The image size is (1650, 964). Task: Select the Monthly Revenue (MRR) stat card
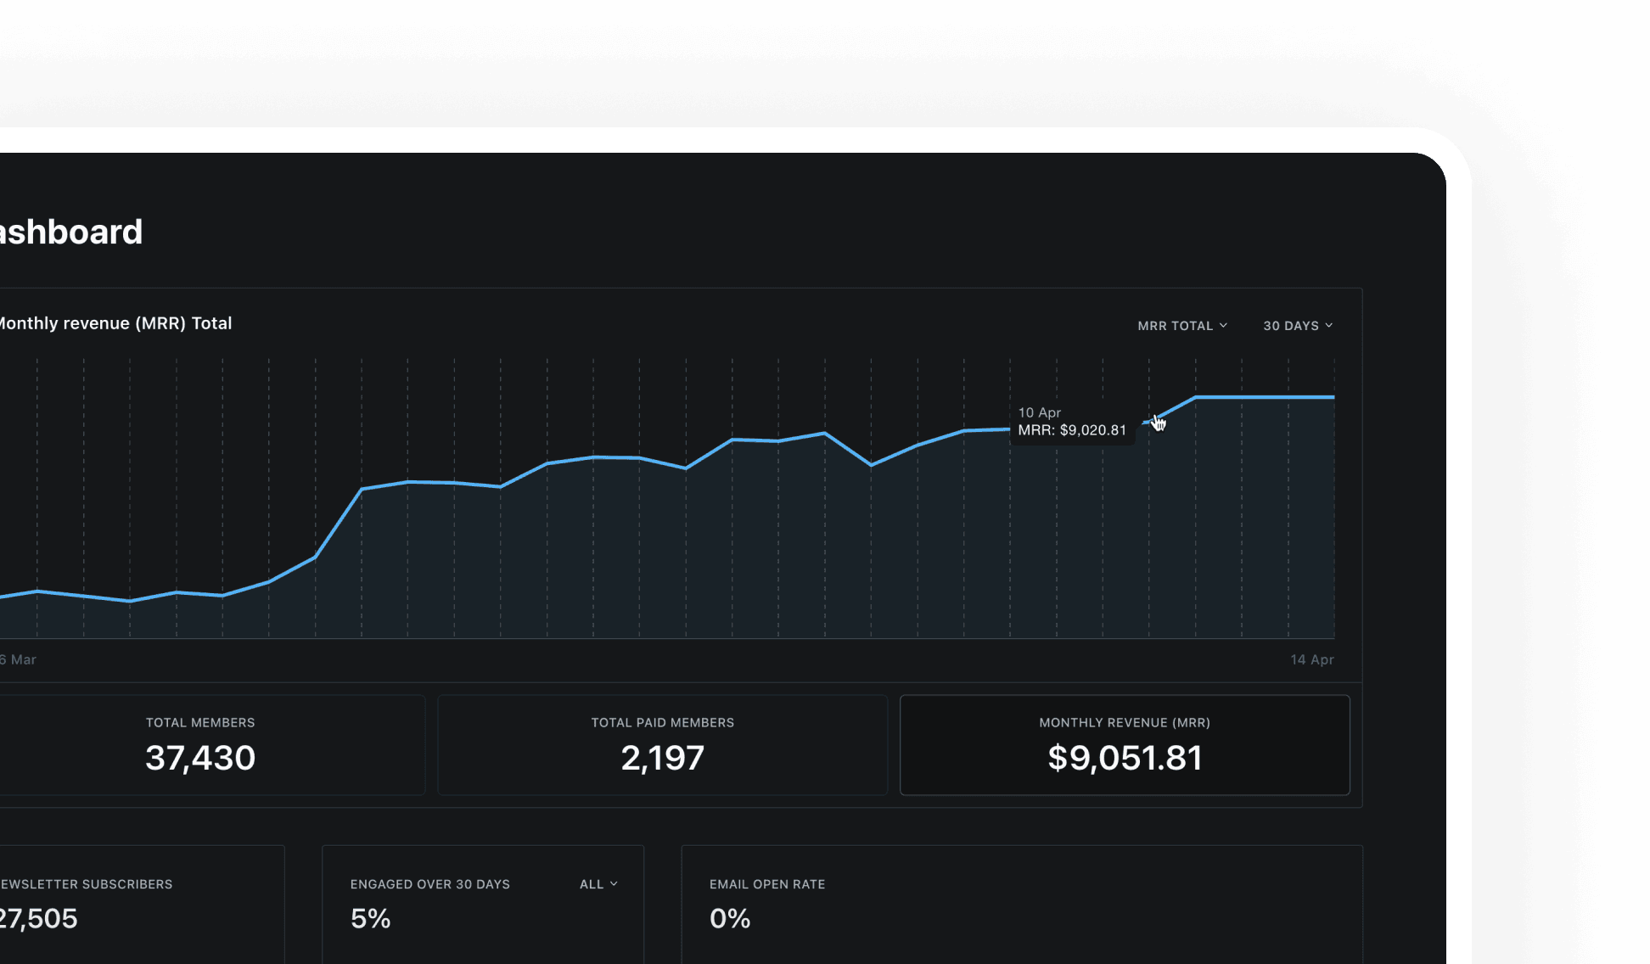click(1125, 745)
